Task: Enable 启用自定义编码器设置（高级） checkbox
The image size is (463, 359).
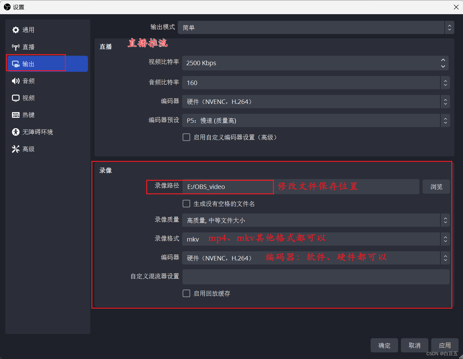Action: pyautogui.click(x=186, y=137)
